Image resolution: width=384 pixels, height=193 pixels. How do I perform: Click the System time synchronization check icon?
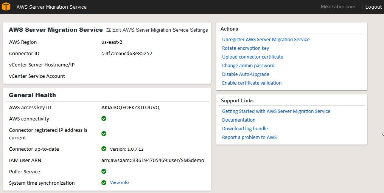tap(104, 183)
